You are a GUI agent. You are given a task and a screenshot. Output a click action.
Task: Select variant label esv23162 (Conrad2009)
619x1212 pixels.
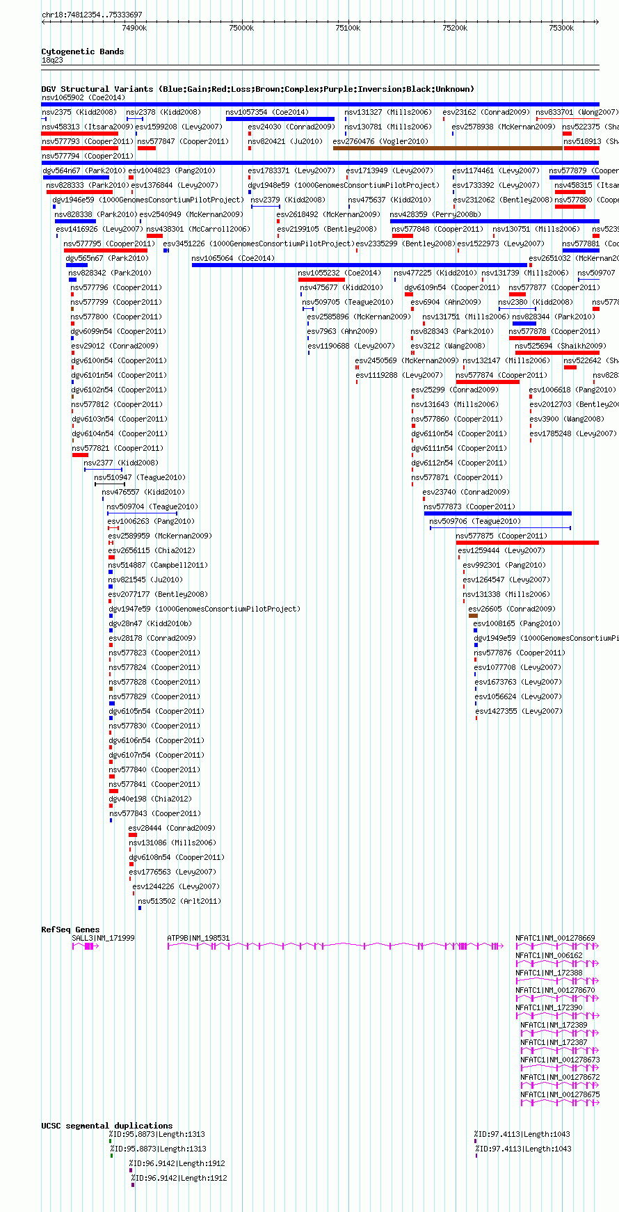(x=486, y=112)
